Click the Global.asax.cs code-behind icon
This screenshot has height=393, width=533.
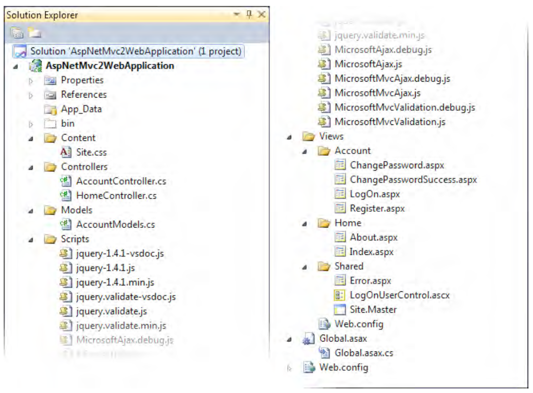click(x=324, y=353)
